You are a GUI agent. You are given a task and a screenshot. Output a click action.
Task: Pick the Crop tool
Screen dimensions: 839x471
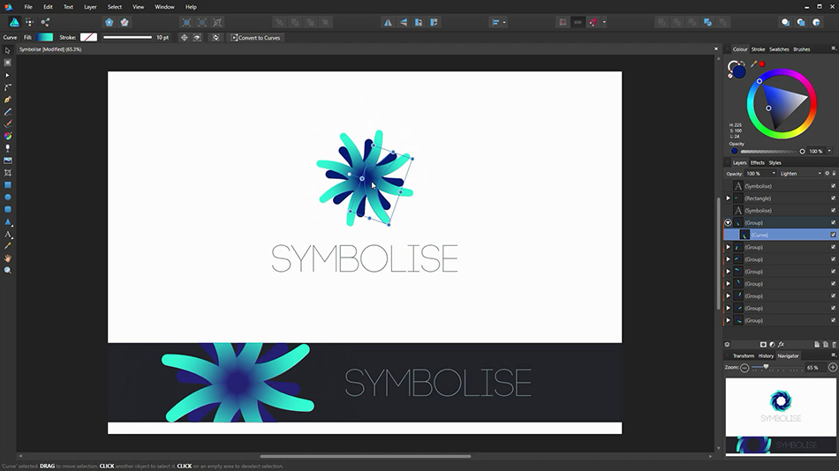click(x=8, y=173)
